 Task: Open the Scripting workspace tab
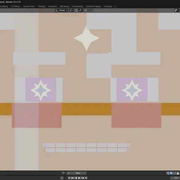coord(108,6)
